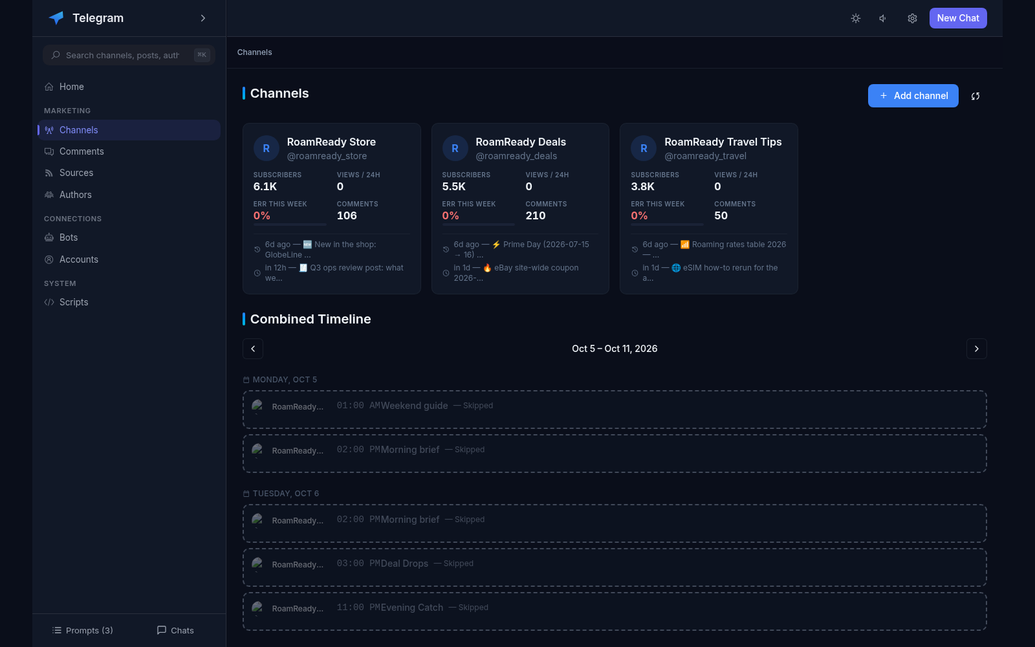Image resolution: width=1035 pixels, height=647 pixels.
Task: Click the Authors people icon
Action: tap(49, 195)
